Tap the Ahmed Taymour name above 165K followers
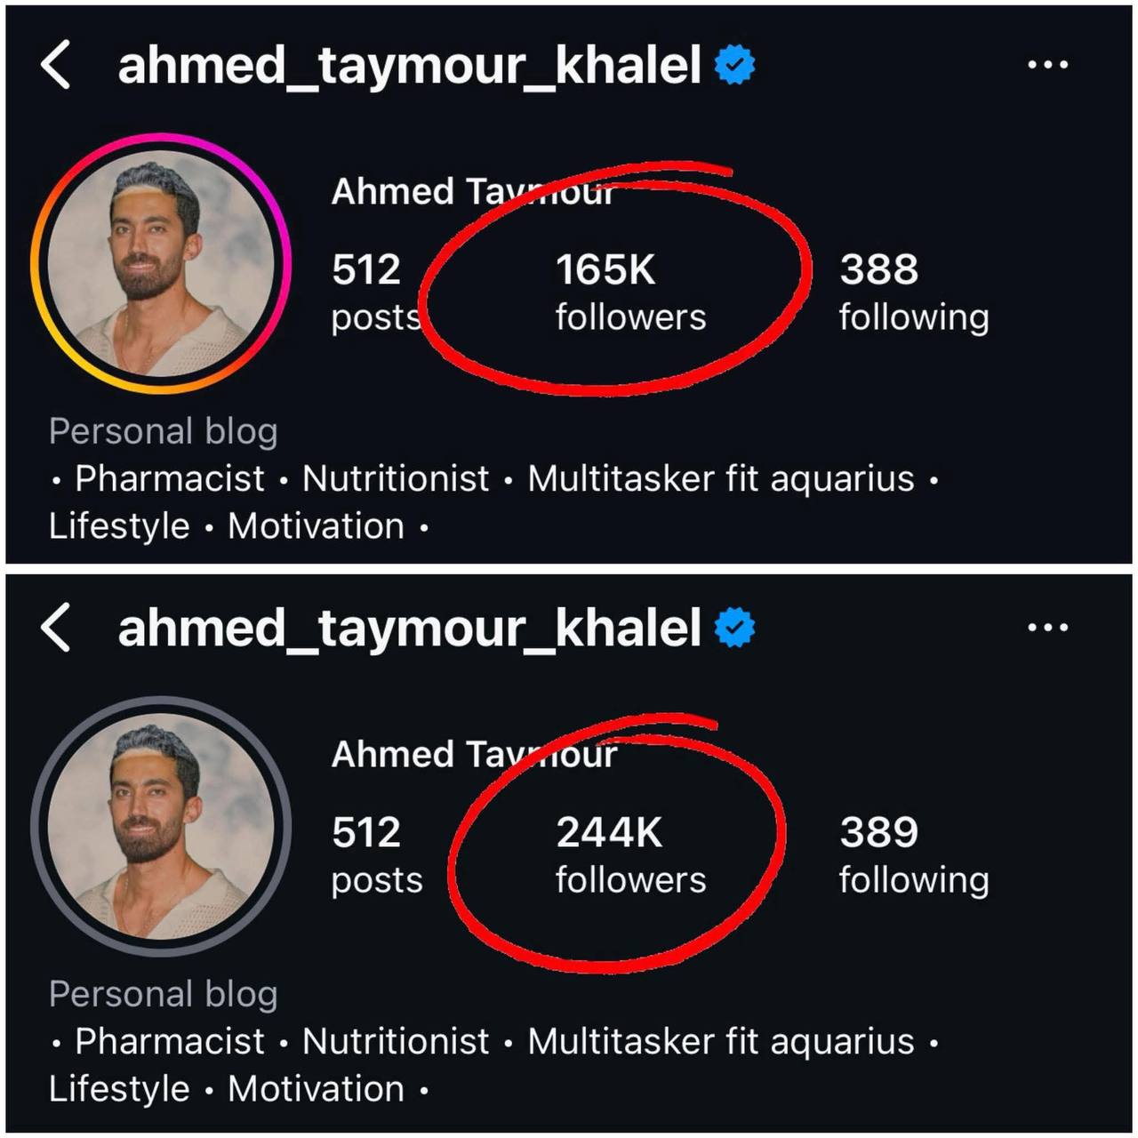Viewport: 1138px width, 1138px height. [x=471, y=191]
